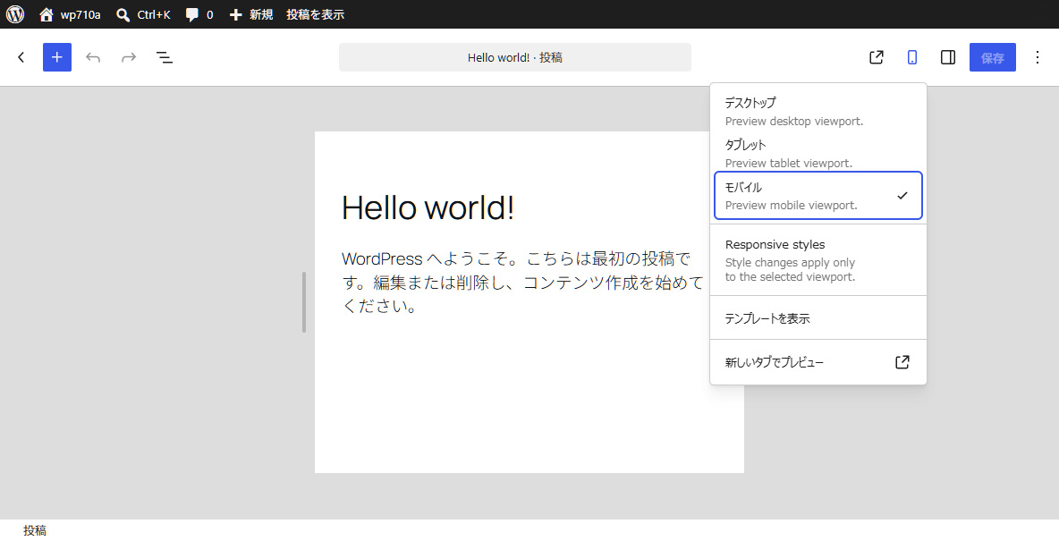Select モバイル mobile viewport preview
This screenshot has height=541, width=1059.
pyautogui.click(x=818, y=195)
